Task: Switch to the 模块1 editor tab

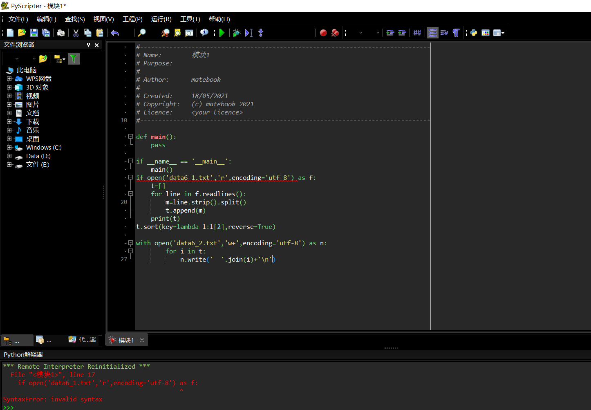Action: [x=126, y=340]
